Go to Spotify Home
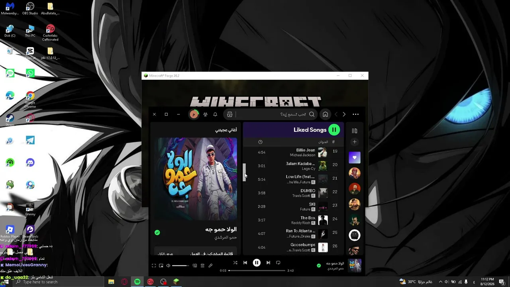The image size is (510, 287). [x=325, y=114]
